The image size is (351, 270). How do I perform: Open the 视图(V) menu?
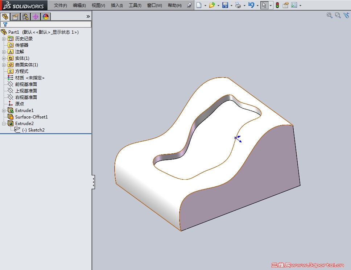tap(98, 5)
